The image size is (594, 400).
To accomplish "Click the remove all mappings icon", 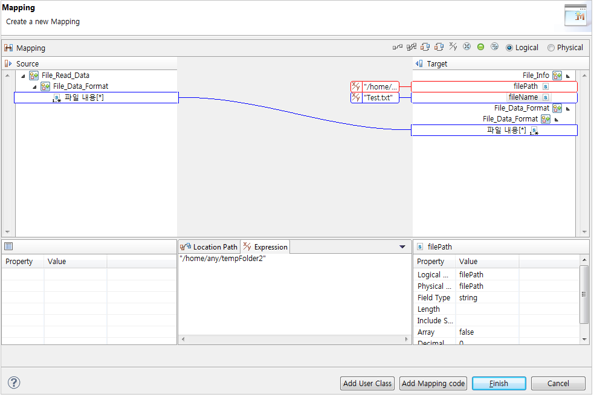I will point(466,47).
